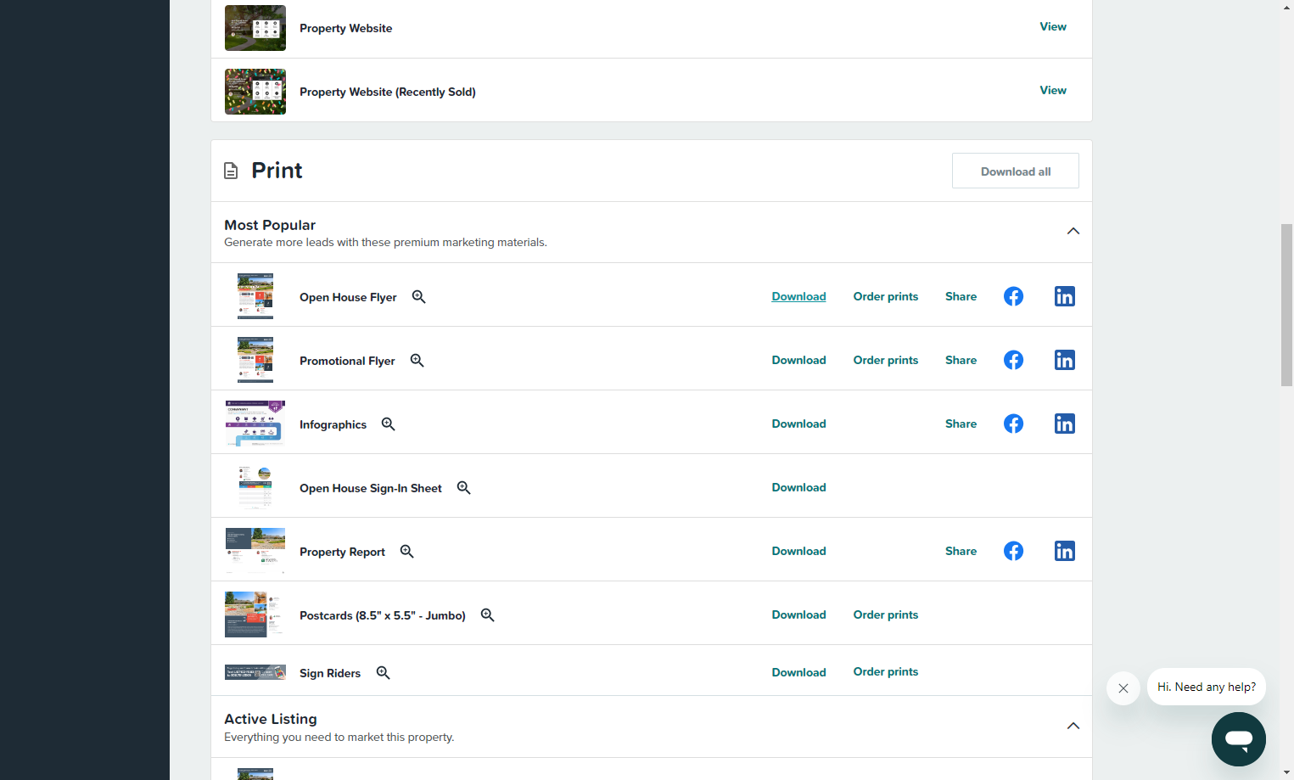Click the Download all button
This screenshot has width=1294, height=780.
coord(1015,171)
